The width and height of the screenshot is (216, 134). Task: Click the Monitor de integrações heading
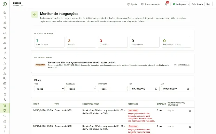59,14
